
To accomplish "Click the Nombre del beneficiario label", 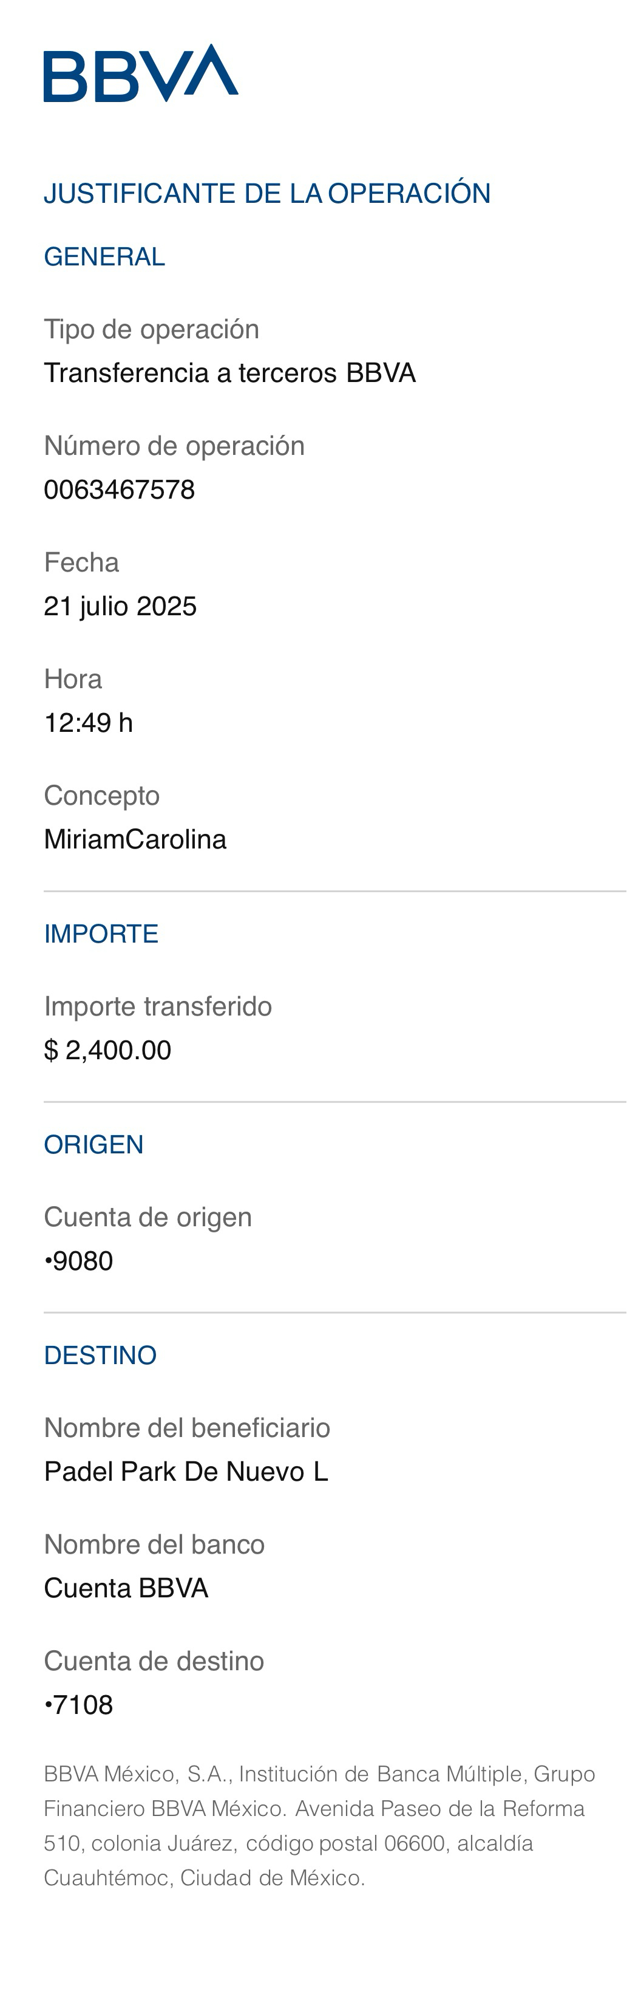I will [x=187, y=1428].
